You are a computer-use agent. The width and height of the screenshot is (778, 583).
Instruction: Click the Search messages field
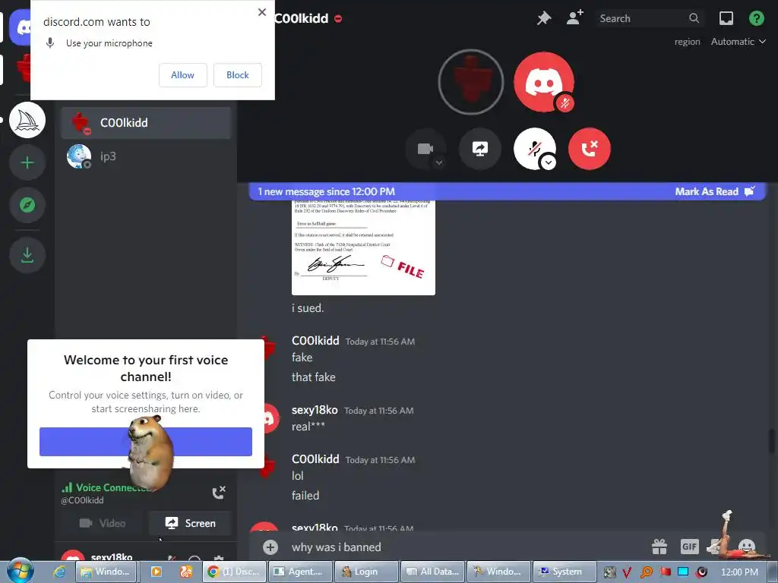(x=649, y=18)
